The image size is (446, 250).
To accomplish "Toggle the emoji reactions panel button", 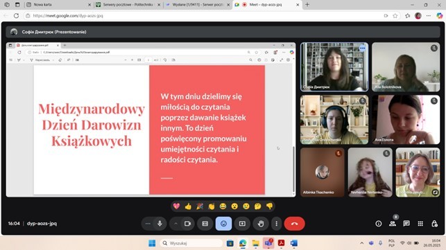I will 223,224.
